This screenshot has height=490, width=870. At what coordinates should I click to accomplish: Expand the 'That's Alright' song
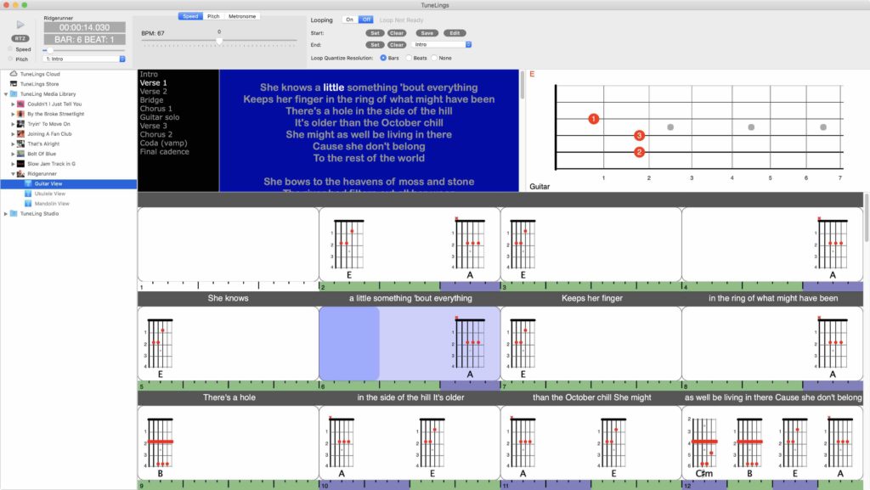click(x=14, y=144)
